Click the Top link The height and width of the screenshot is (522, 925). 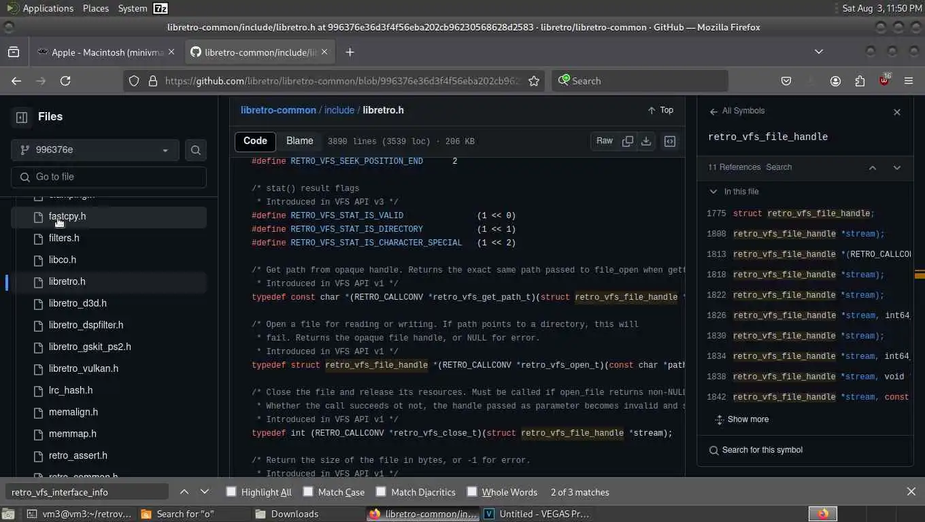[x=660, y=110]
